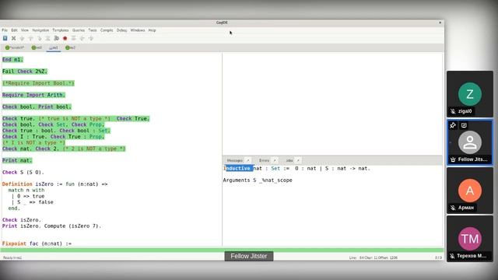The image size is (498, 280).
Task: Click the left-arrow Previous occurrence icon
Action: [x=82, y=38]
